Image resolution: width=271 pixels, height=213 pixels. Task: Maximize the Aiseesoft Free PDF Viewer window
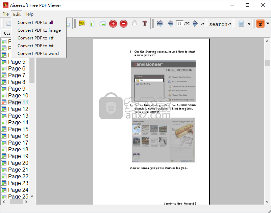pyautogui.click(x=247, y=5)
